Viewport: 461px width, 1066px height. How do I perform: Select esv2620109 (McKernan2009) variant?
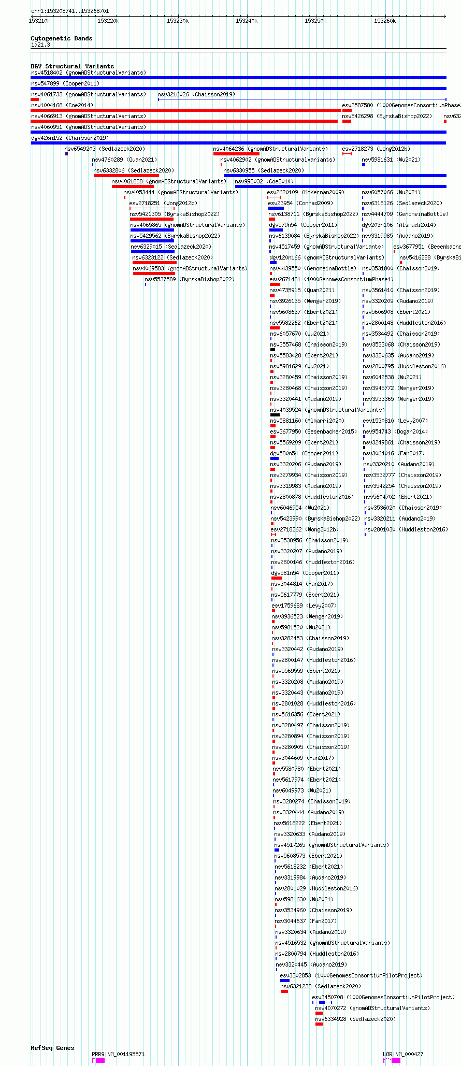click(x=306, y=192)
